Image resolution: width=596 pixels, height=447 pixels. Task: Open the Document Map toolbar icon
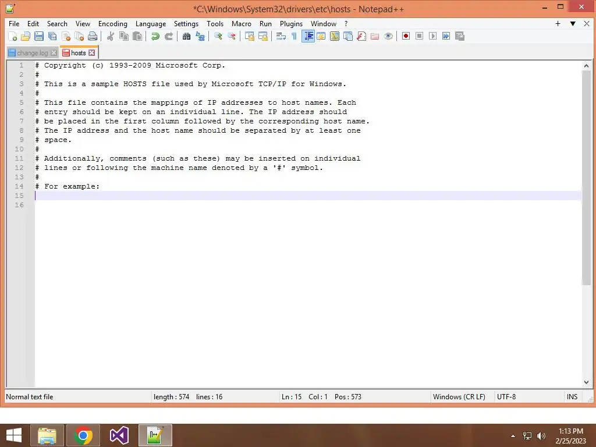coord(335,36)
